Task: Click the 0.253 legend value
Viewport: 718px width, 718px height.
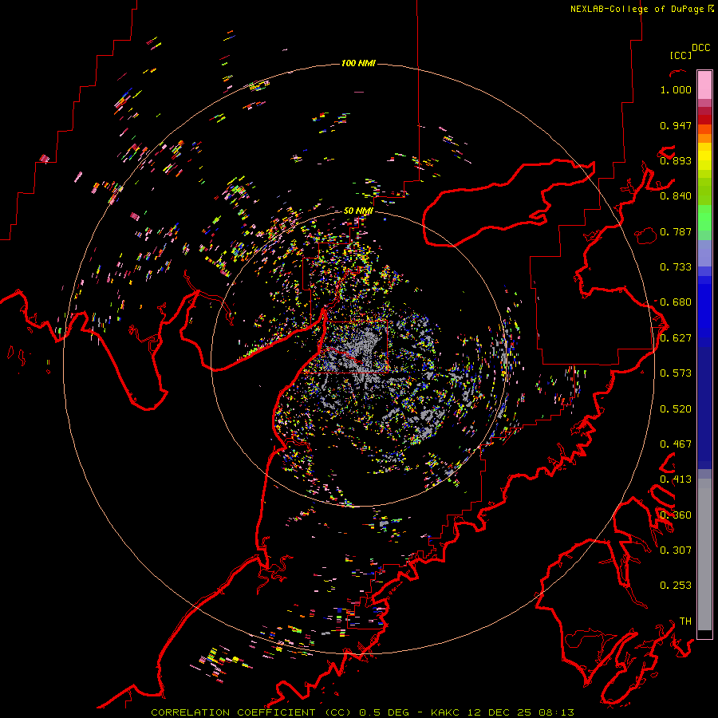Action: [676, 586]
